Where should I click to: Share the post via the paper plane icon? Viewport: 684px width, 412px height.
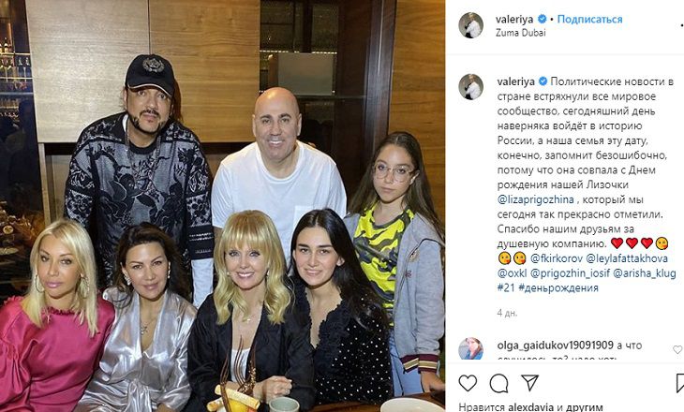pyautogui.click(x=530, y=382)
